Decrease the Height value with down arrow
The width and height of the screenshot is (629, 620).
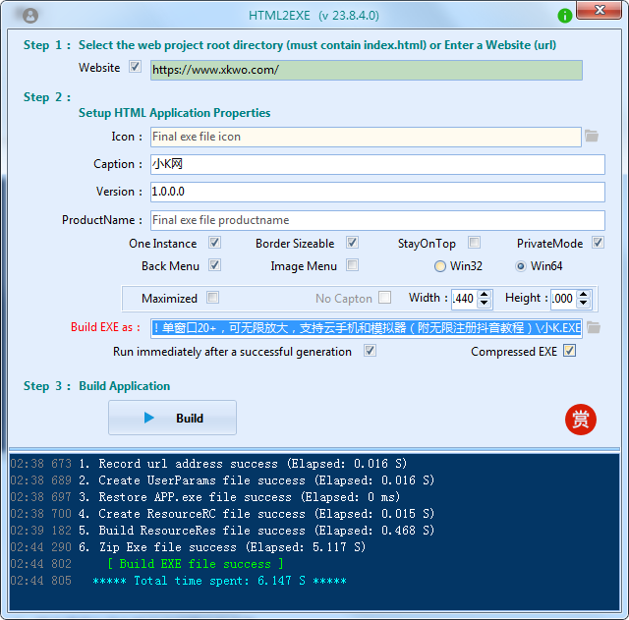click(584, 304)
